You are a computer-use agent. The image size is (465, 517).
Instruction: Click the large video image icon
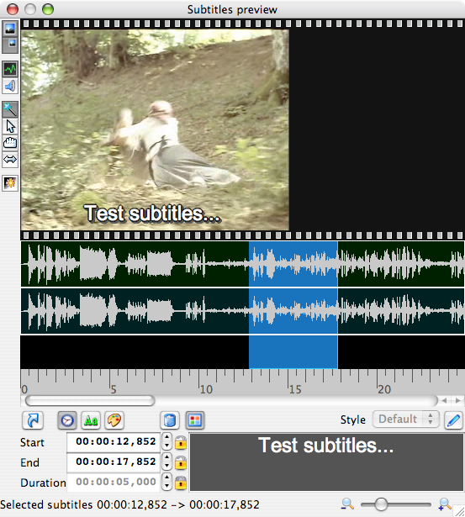pos(10,29)
